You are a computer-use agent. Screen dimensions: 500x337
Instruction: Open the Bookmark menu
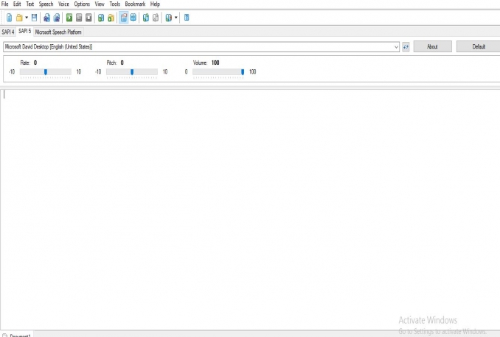click(135, 4)
